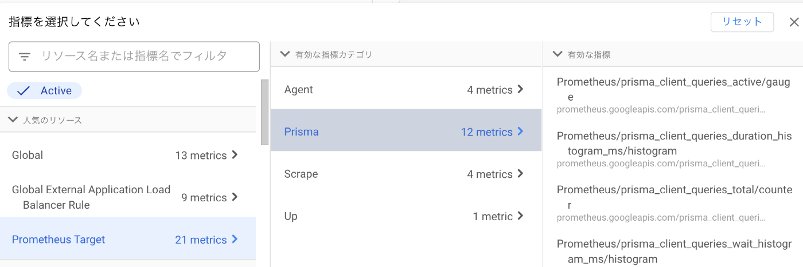This screenshot has height=267, width=803.
Task: Toggle the Active filter chip
Action: tap(44, 90)
